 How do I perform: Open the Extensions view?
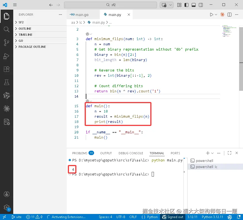pos(7,69)
